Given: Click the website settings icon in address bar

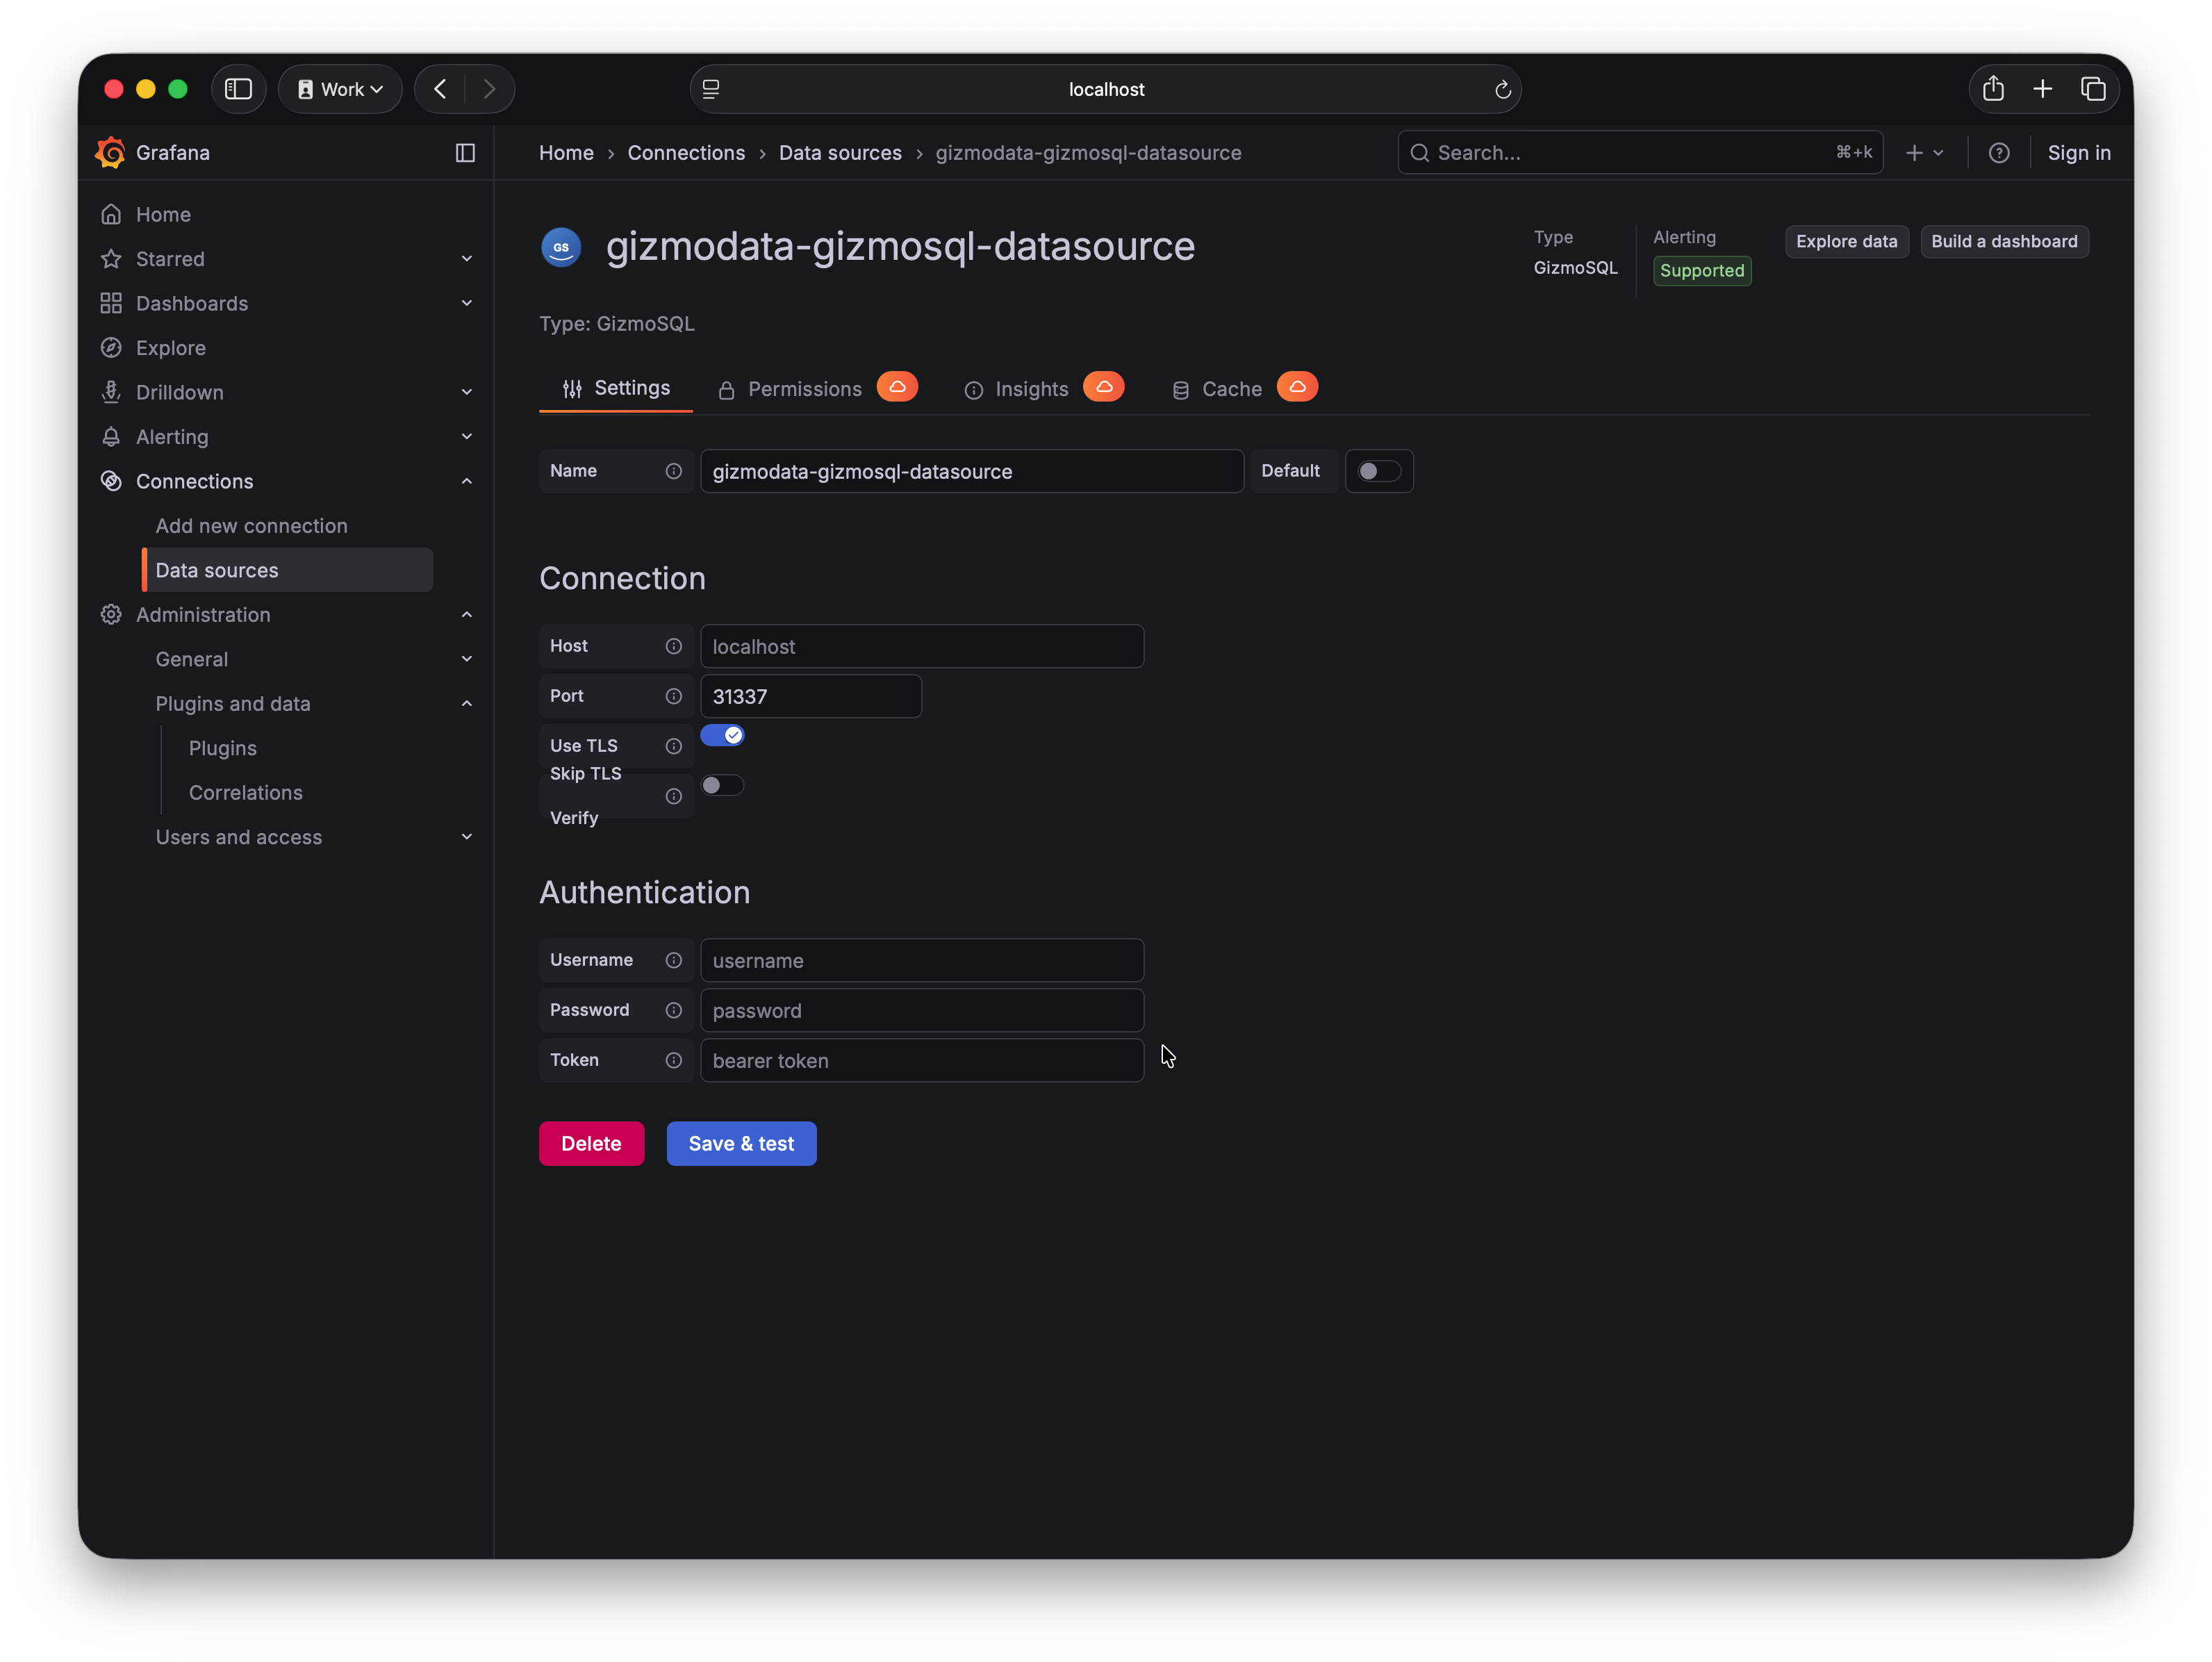Looking at the screenshot, I should (x=711, y=89).
